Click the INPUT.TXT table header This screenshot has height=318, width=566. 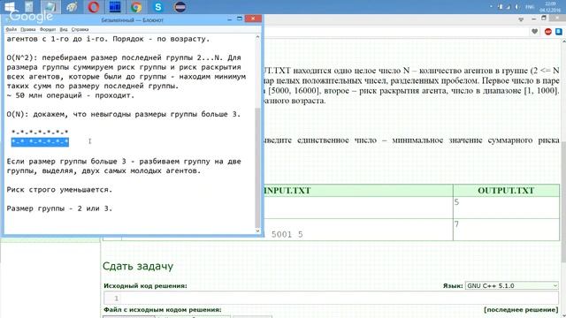click(287, 191)
